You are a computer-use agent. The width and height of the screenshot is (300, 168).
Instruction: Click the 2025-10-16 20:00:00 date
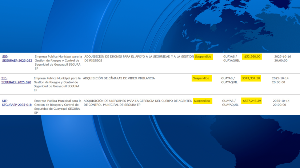[x=283, y=59]
